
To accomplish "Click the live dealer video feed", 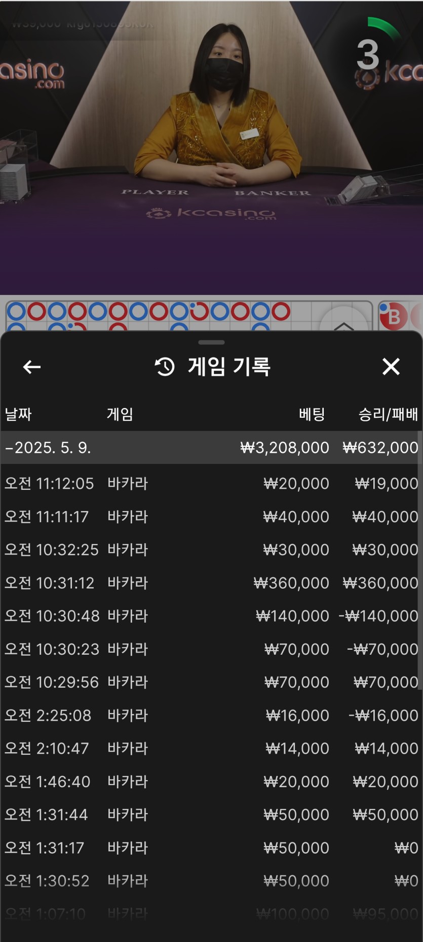I will pos(211,147).
